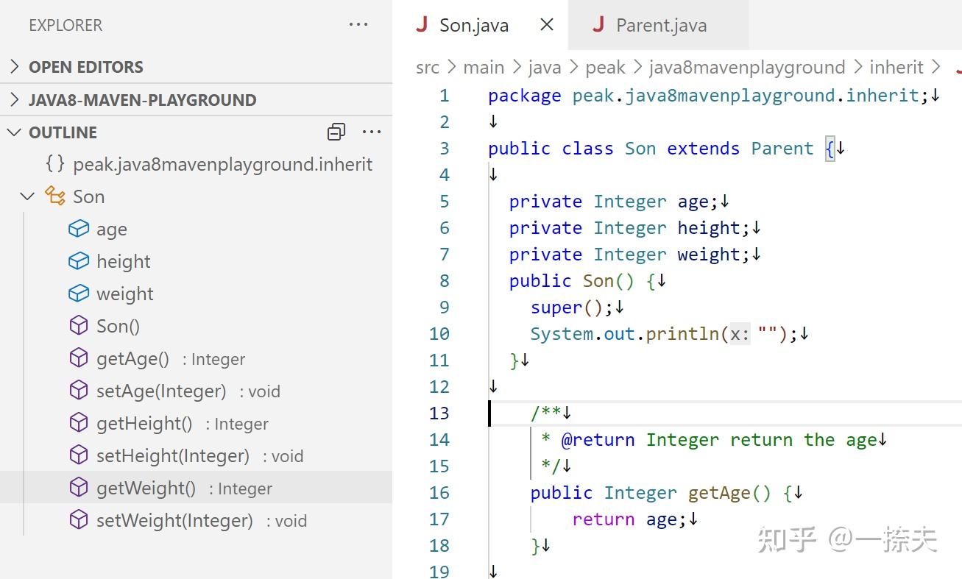Jump to setWeight(Integer) in outline
This screenshot has width=962, height=579.
click(x=174, y=520)
